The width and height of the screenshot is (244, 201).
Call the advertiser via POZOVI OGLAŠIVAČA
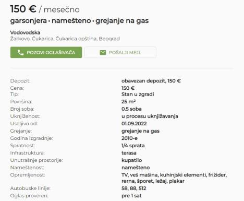pos(46,52)
